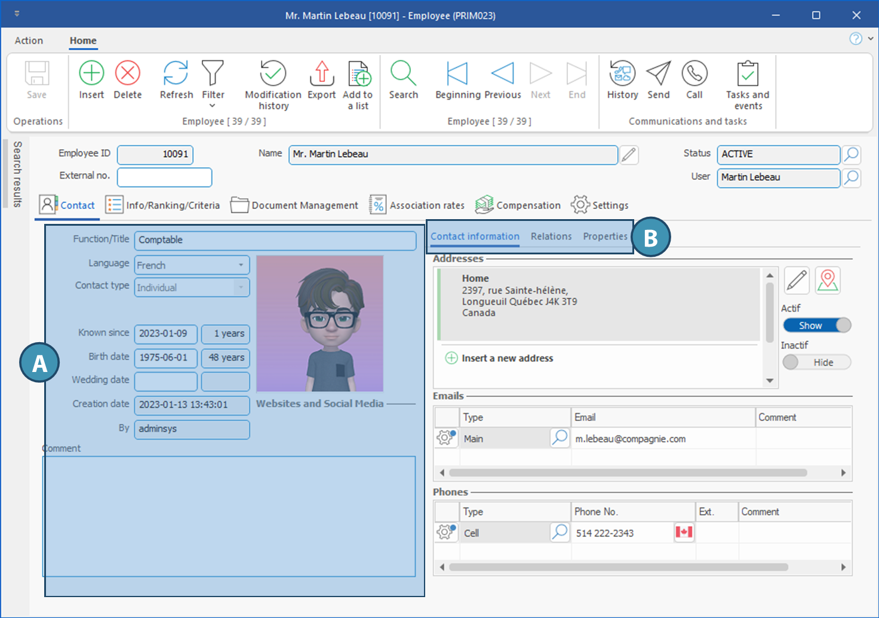
Task: Open the Relations sub-tab
Action: pos(551,236)
